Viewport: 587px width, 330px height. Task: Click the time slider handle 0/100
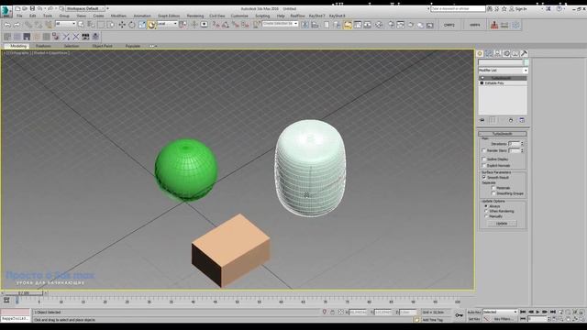pos(24,293)
